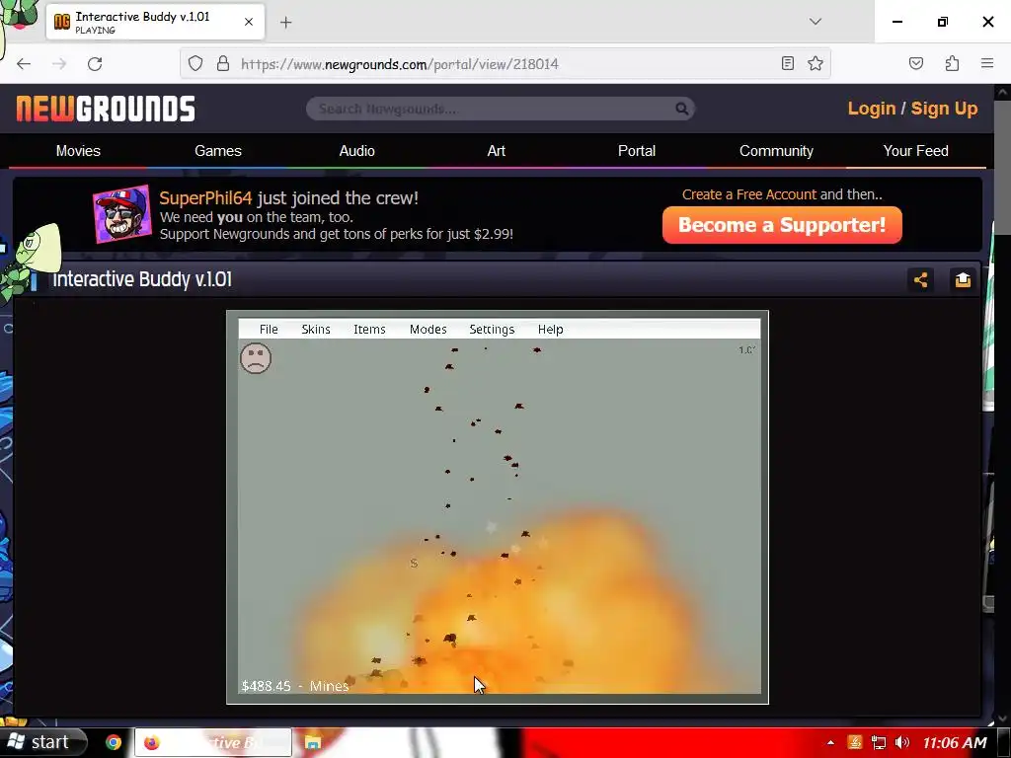Viewport: 1011px width, 758px height.
Task: Open the extensions puzzle icon
Action: click(x=953, y=63)
